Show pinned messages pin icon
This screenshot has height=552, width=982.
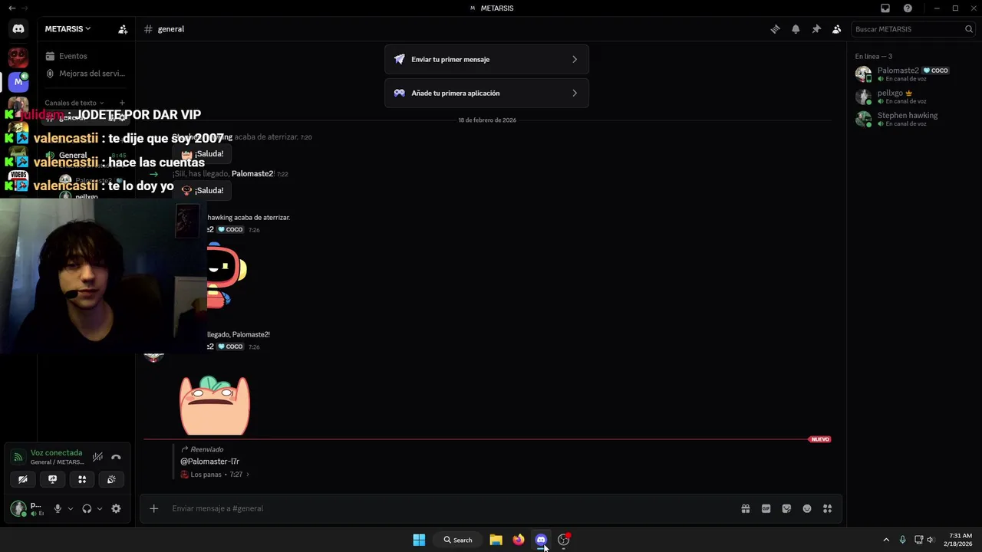[816, 29]
